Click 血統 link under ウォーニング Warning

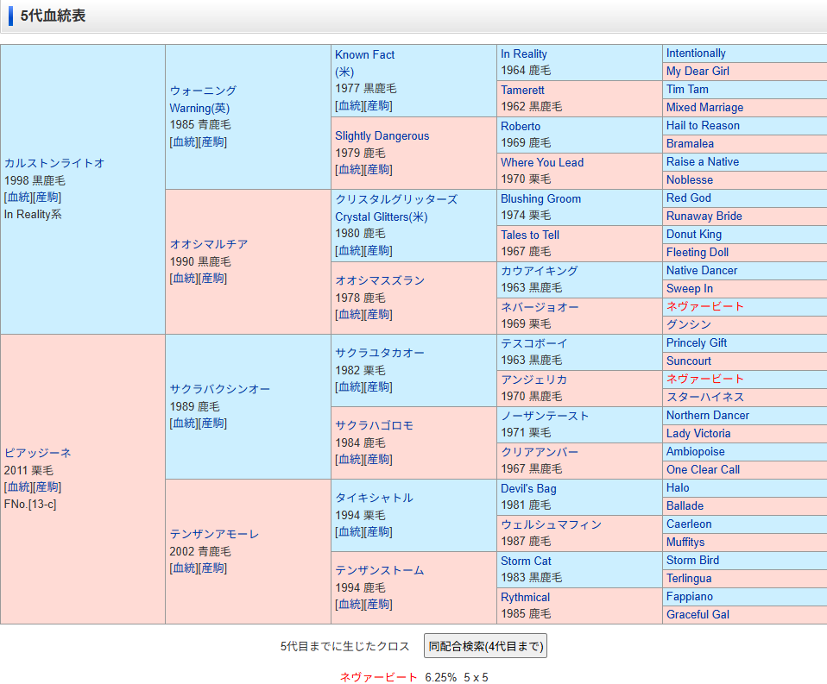coord(183,142)
